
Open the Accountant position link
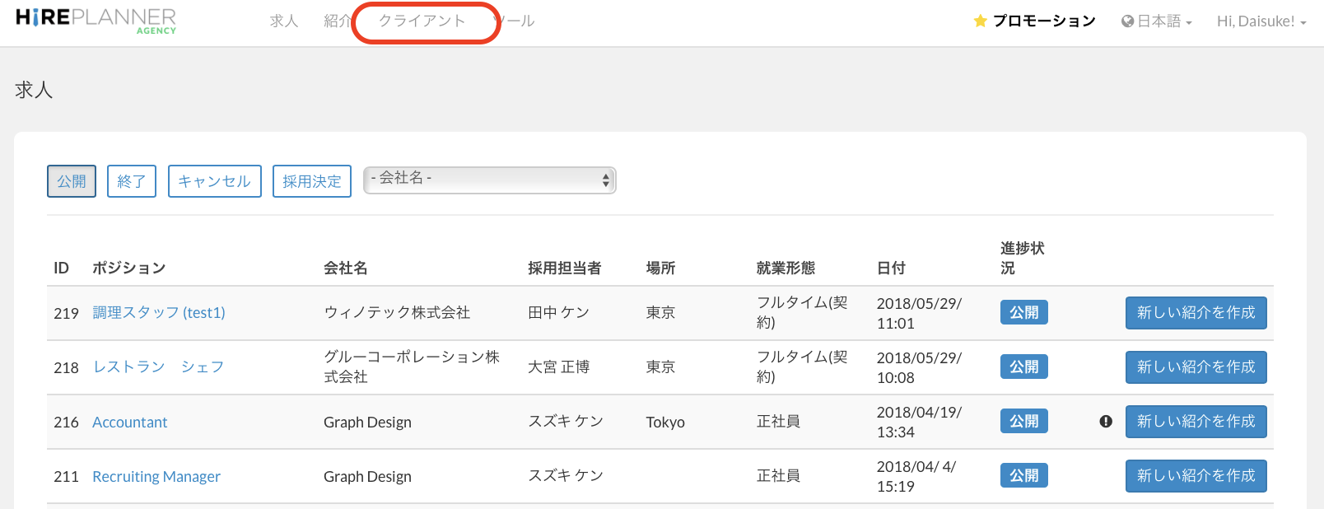[x=130, y=423]
